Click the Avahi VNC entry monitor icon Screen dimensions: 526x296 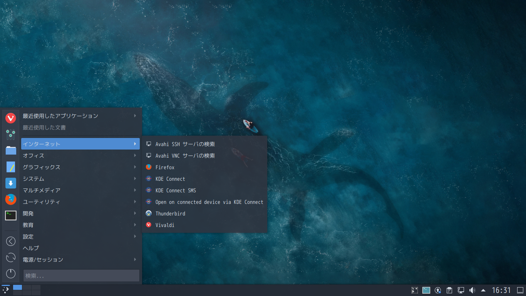pos(149,156)
